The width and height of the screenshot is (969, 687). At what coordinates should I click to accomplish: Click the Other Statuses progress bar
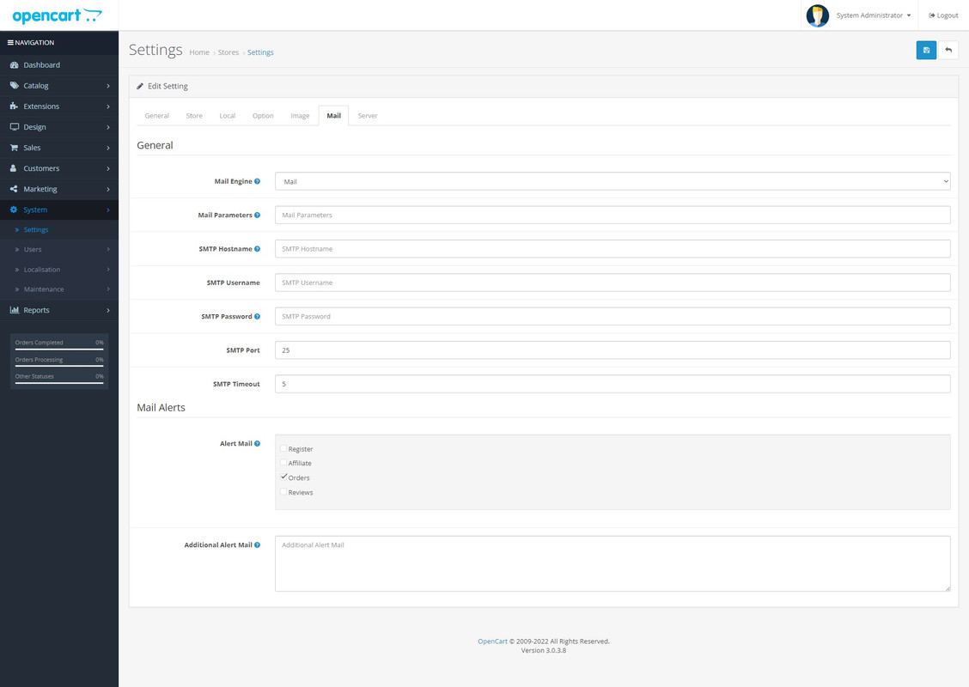pyautogui.click(x=59, y=383)
